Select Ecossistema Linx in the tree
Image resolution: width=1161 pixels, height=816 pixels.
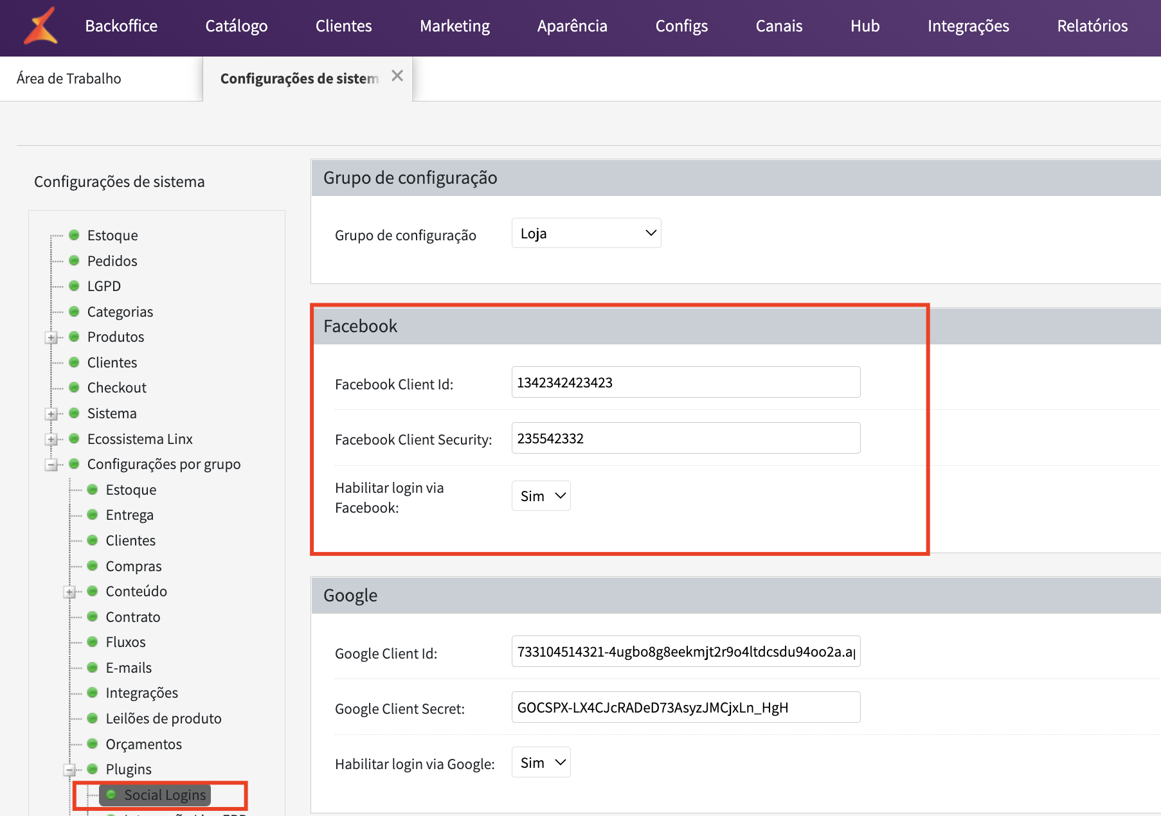[x=140, y=439]
